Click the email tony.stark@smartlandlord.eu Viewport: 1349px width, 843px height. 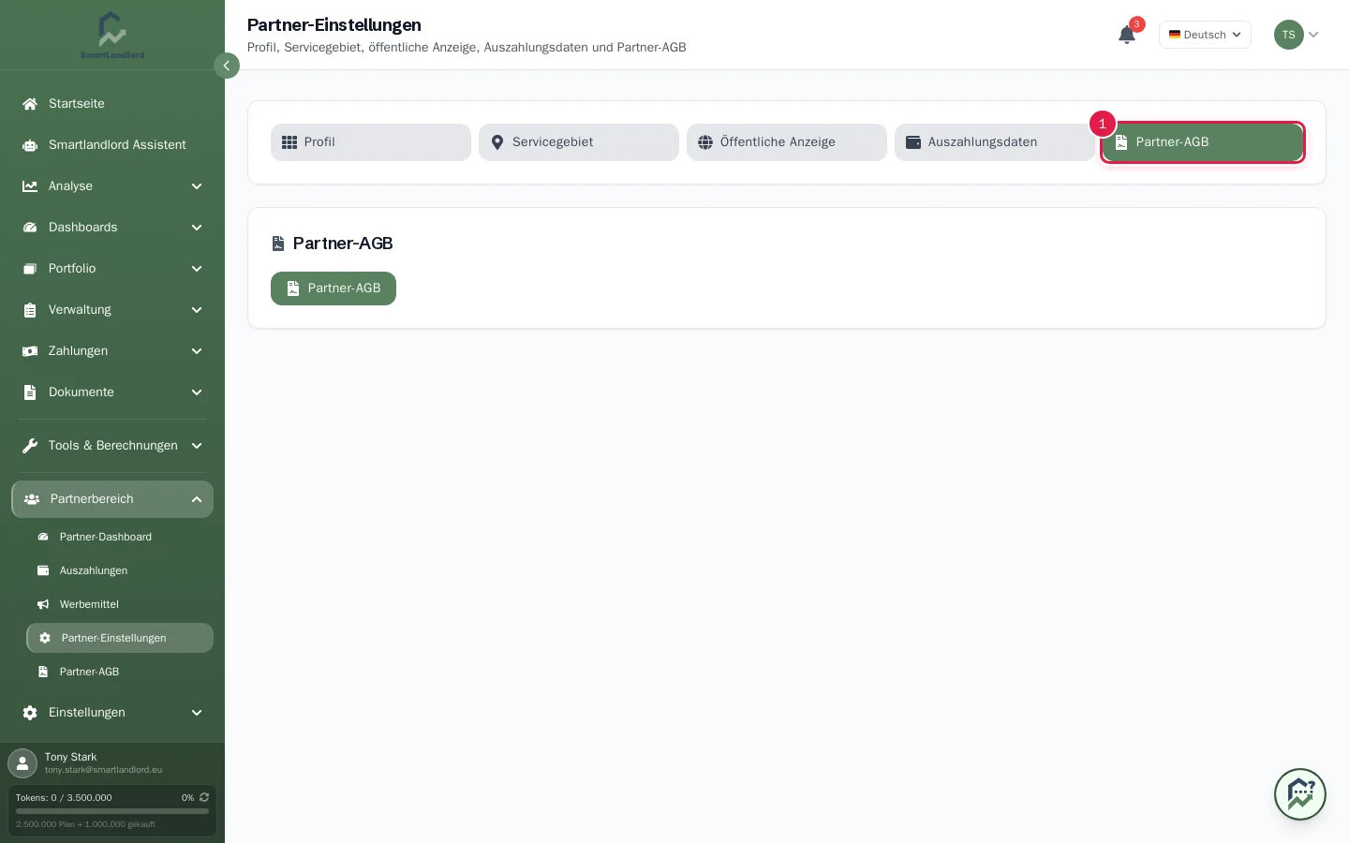[103, 770]
